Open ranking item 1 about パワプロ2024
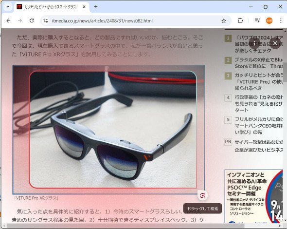The width and height of the screenshot is (287, 229). [x=259, y=44]
